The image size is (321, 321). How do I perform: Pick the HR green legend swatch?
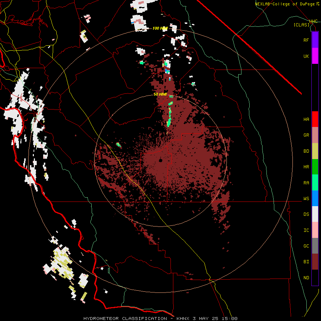pos(315,167)
